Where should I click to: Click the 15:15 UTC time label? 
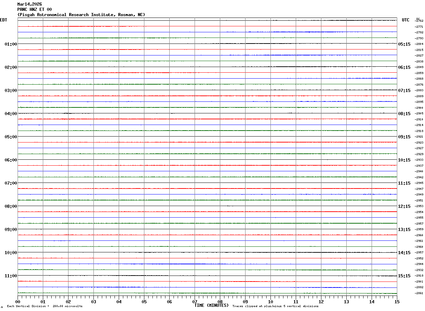[404, 276]
